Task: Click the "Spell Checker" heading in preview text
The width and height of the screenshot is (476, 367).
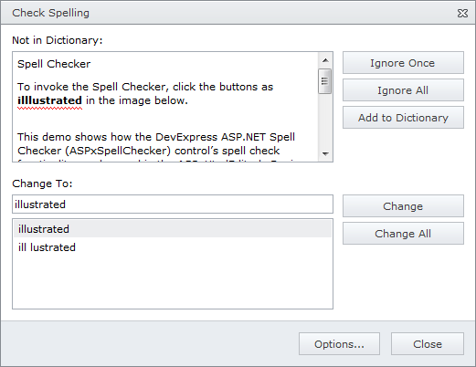Action: click(54, 64)
